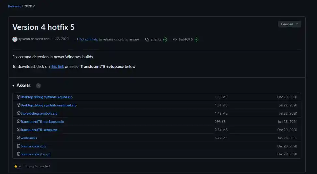Open the sylveon author profile link

click(24, 39)
